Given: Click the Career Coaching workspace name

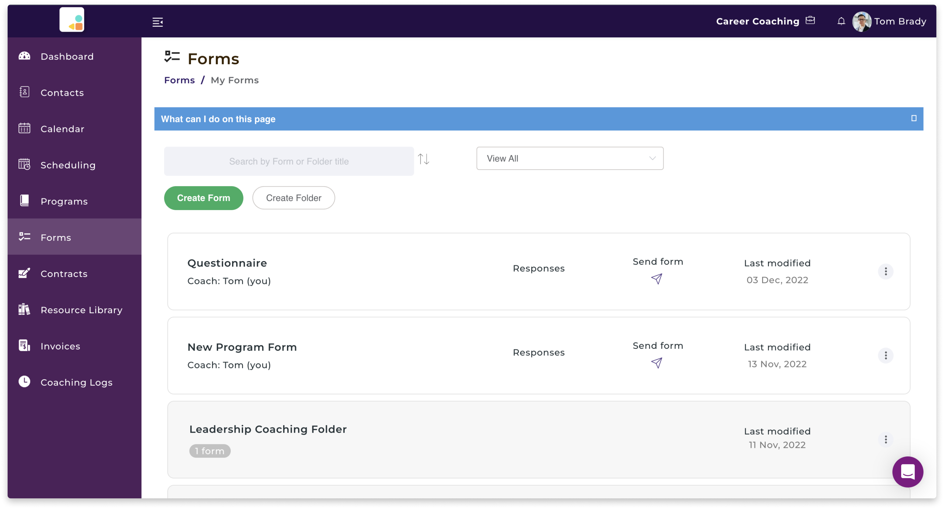Looking at the screenshot, I should coord(758,21).
